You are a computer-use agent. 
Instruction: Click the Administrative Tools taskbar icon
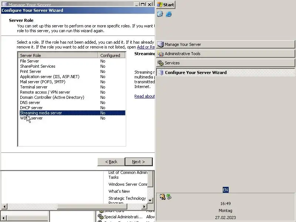[161, 54]
